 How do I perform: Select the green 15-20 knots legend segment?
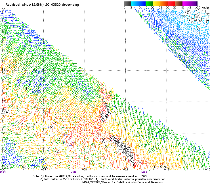tap(149, 3)
